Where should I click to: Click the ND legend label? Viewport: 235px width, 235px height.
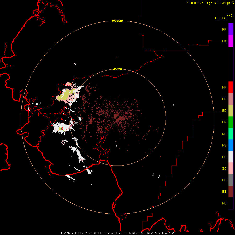[224, 203]
